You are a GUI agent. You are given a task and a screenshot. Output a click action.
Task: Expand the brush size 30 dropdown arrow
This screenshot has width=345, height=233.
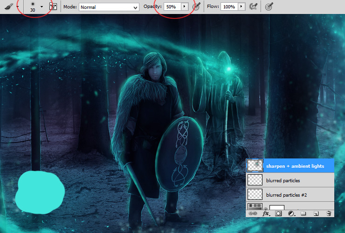(x=42, y=7)
